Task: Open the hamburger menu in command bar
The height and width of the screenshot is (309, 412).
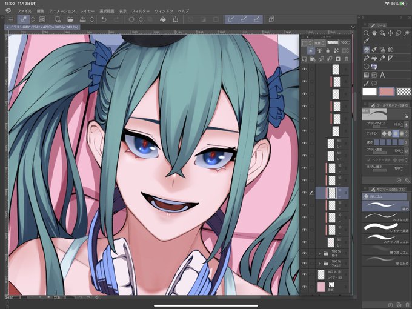Action: (11, 19)
